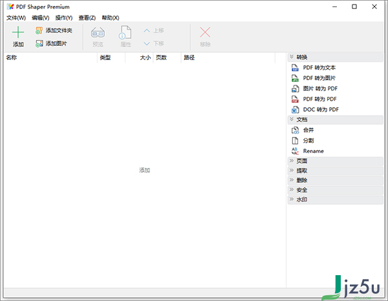Click the red X 移除 icon
This screenshot has height=301, width=388.
pyautogui.click(x=205, y=32)
